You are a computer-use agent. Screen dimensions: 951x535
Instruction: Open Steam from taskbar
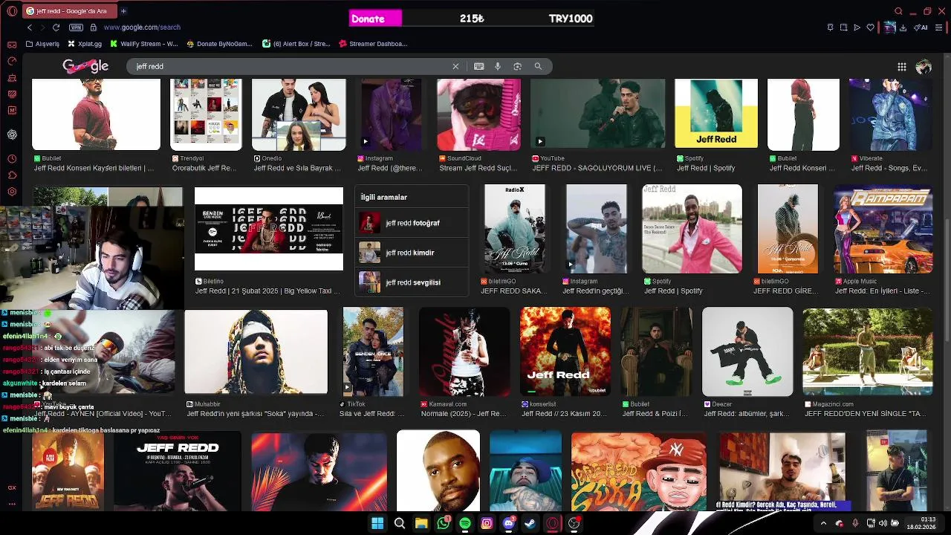[x=530, y=523]
